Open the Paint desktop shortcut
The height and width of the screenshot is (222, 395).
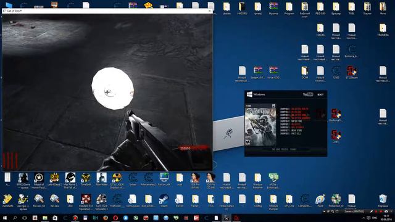[320, 200]
